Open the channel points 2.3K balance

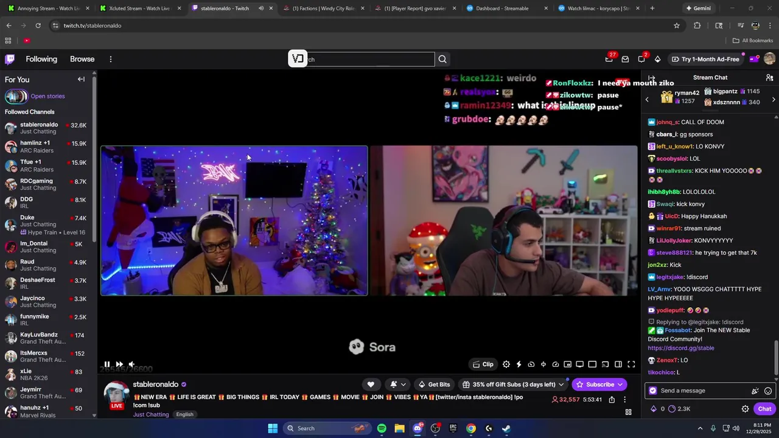679,409
